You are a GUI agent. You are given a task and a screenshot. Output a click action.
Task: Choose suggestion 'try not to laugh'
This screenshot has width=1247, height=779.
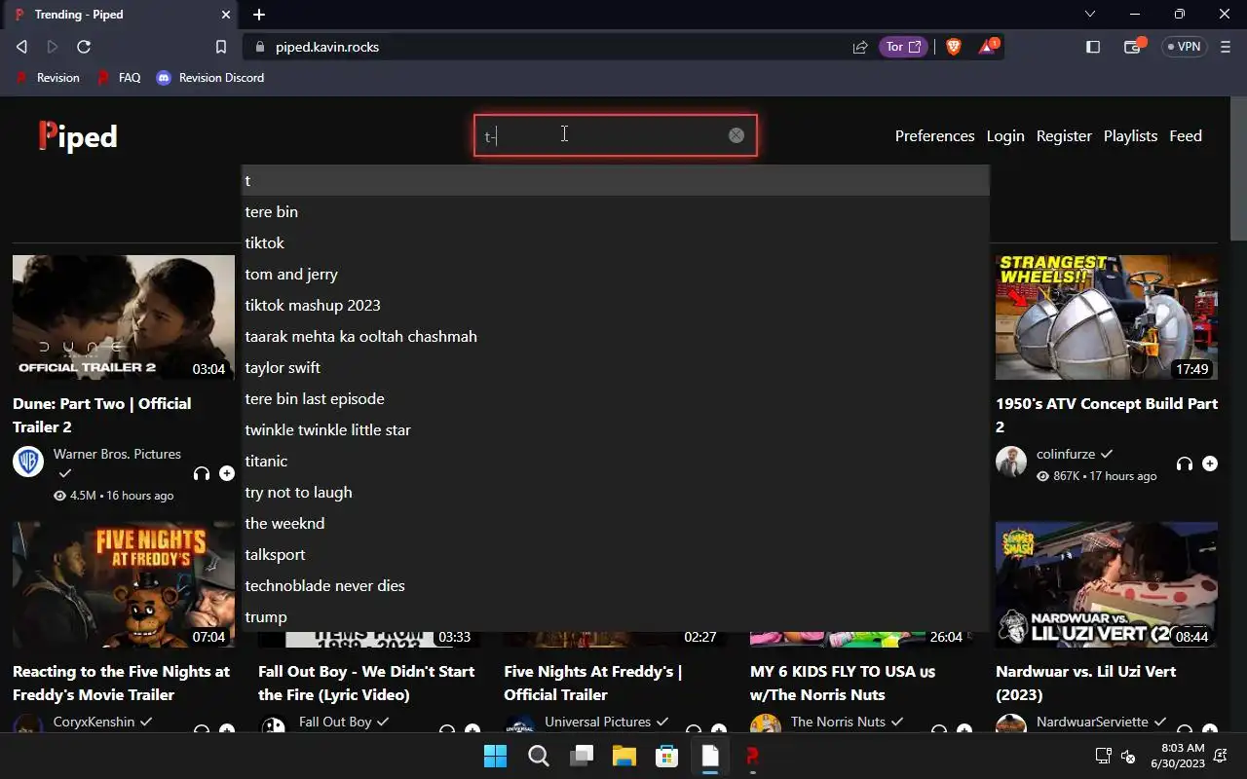pos(616,492)
